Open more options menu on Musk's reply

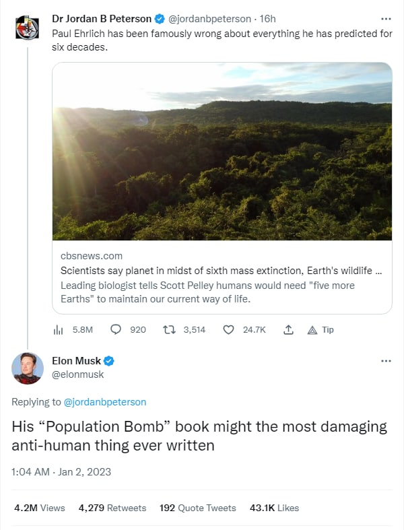[386, 361]
